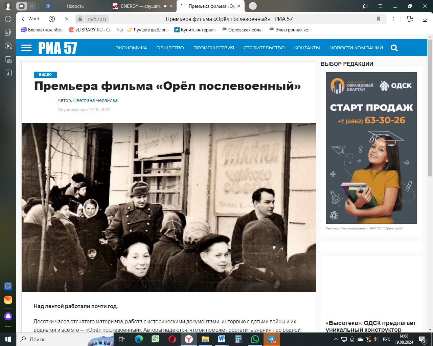Open the eLIBRARY.RU bookmark
The height and width of the screenshot is (346, 433).
click(x=90, y=30)
